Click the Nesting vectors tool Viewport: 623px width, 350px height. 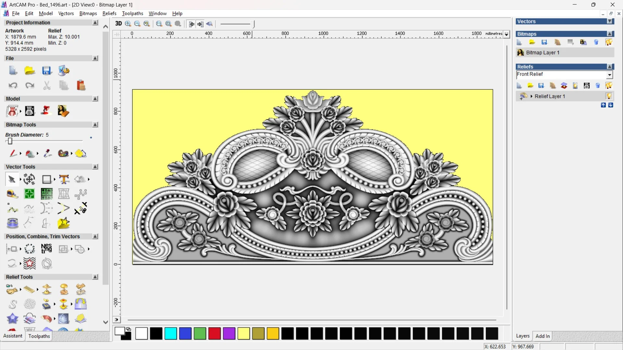46,249
